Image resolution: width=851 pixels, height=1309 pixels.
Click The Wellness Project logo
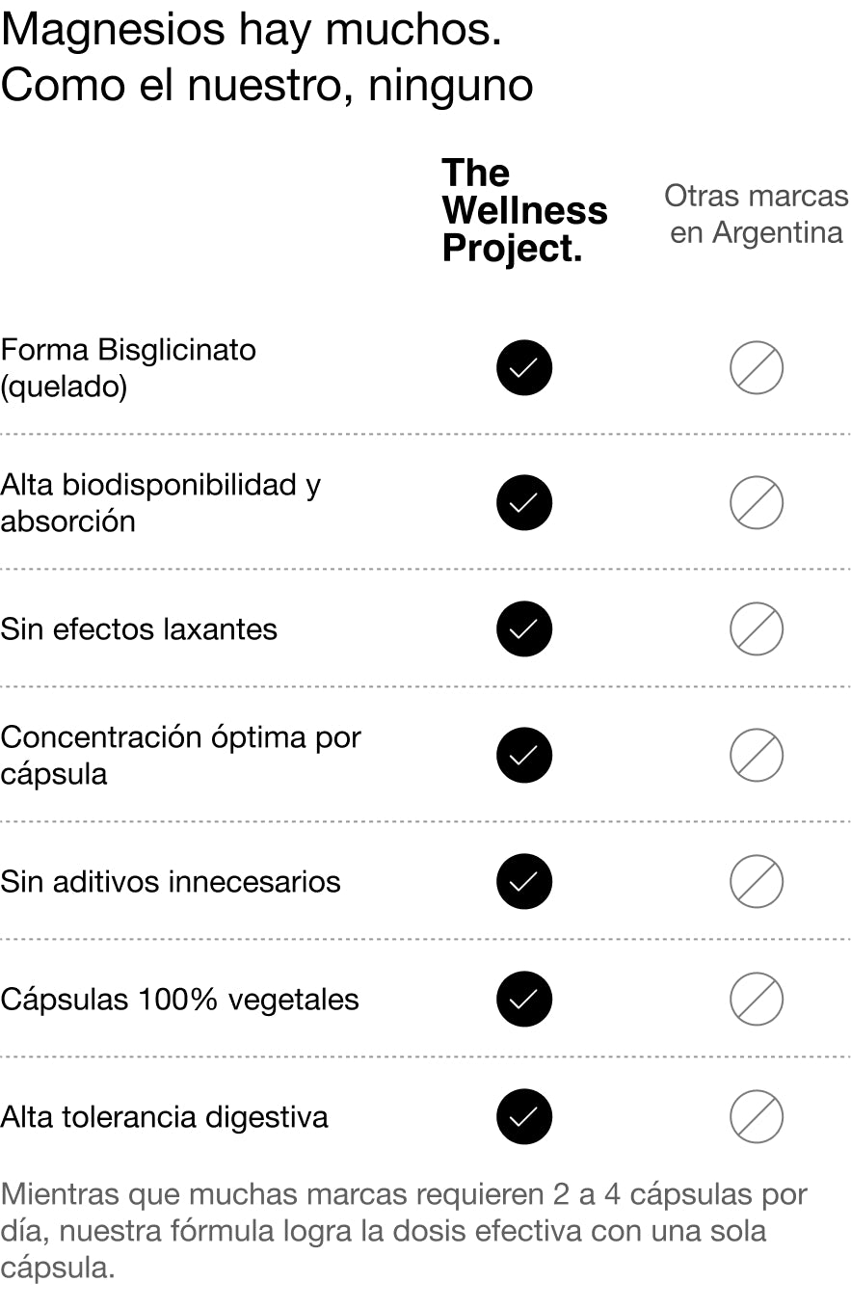coord(524,211)
